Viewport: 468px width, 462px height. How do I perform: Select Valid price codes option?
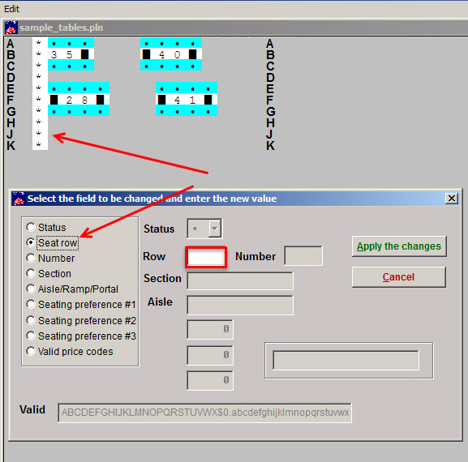coord(70,351)
